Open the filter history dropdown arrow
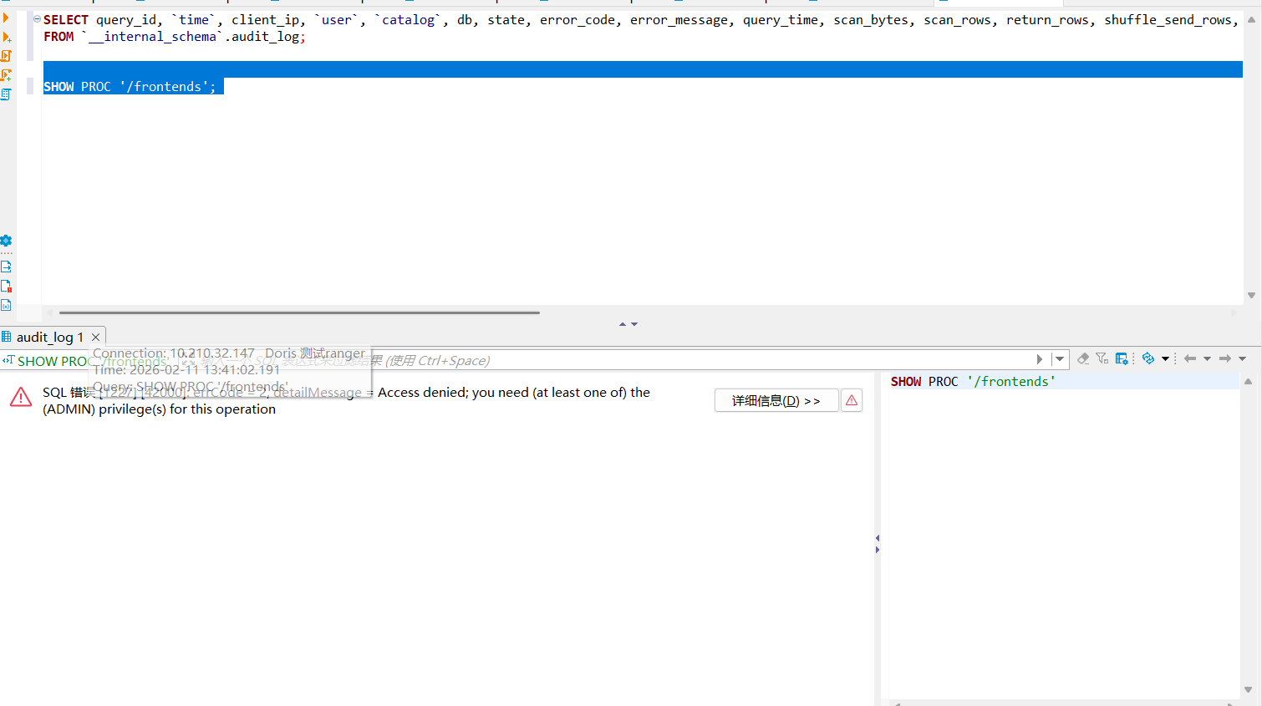The height and width of the screenshot is (706, 1262). [1060, 359]
